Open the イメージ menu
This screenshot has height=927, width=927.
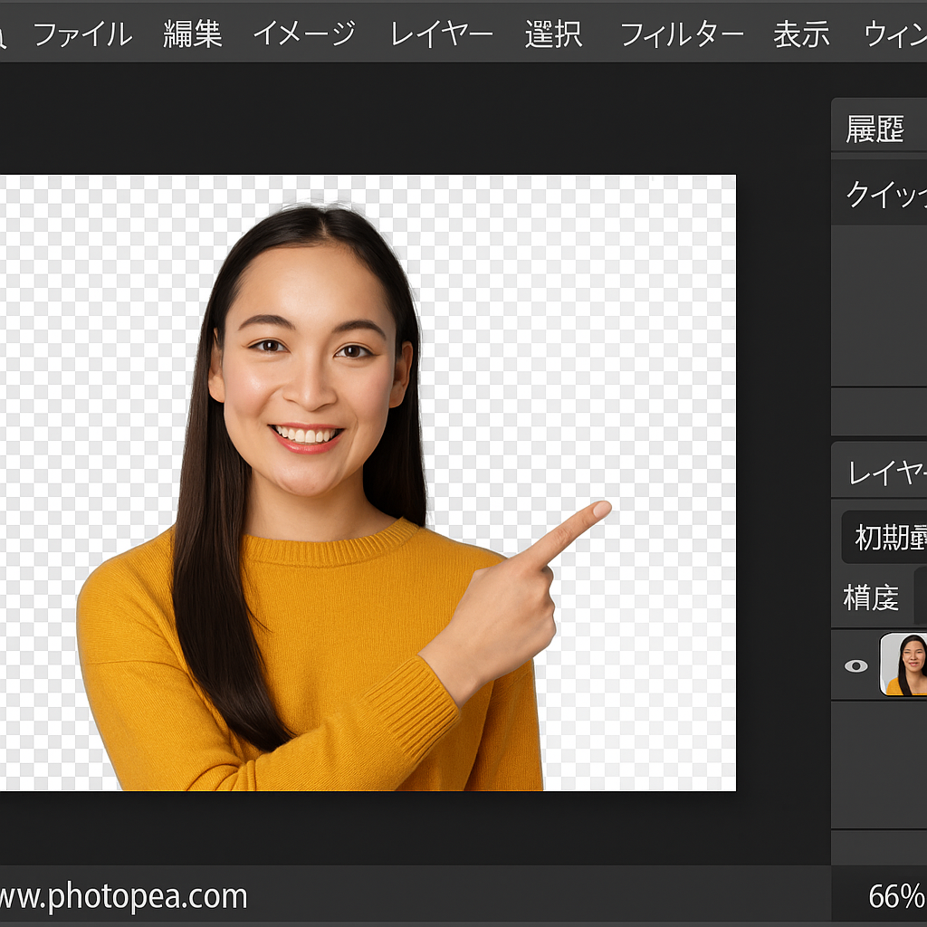304,34
